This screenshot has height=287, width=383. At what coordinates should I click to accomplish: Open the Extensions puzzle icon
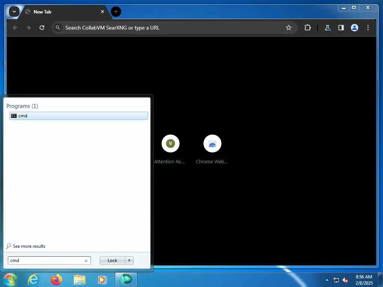pos(307,28)
